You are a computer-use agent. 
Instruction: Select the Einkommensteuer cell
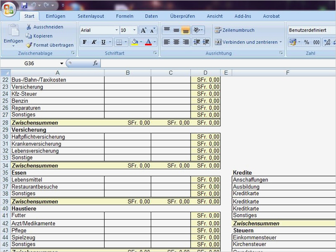pos(284,237)
